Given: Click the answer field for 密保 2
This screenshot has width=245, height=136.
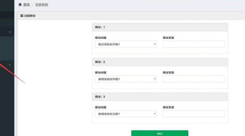Looking at the screenshot, I should 194,79.
